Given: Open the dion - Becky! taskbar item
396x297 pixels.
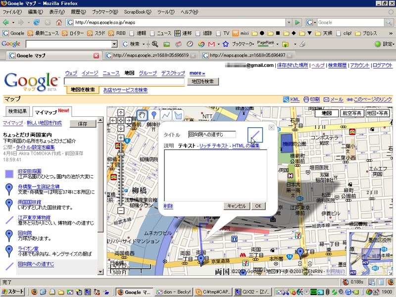Looking at the screenshot, I should point(173,292).
